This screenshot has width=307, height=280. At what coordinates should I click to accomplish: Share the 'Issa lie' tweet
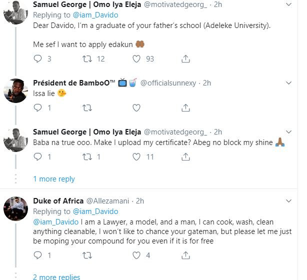(x=185, y=107)
